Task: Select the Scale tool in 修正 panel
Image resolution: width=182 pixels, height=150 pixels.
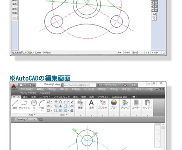Action: click(x=61, y=111)
